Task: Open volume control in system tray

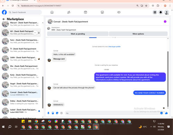Action: click(154, 127)
